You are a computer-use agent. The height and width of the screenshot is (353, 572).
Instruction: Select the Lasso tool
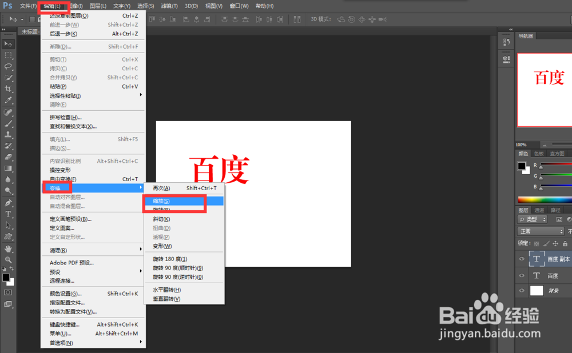point(8,66)
